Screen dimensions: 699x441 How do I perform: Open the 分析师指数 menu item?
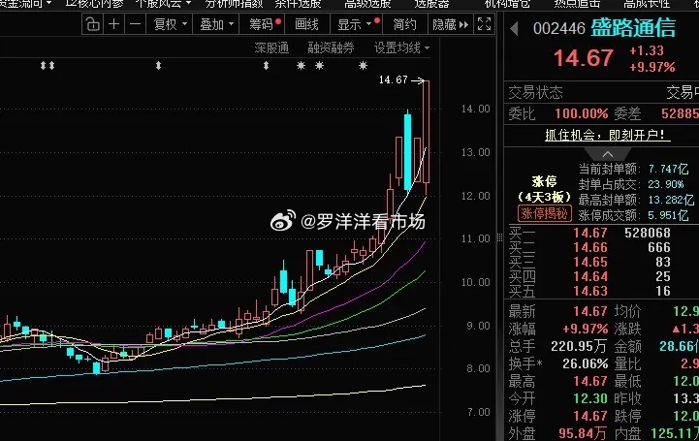coord(234,4)
